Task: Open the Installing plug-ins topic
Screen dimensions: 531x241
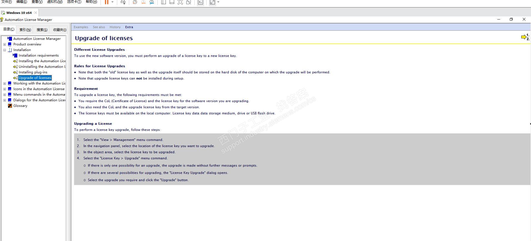Action: (33, 72)
